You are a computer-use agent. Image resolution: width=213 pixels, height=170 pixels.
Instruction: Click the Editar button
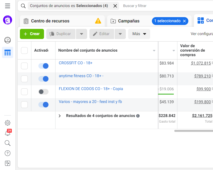tap(102, 34)
